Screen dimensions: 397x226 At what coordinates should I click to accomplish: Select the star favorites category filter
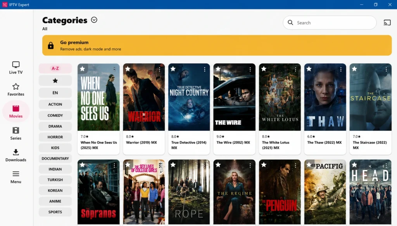coord(55,81)
